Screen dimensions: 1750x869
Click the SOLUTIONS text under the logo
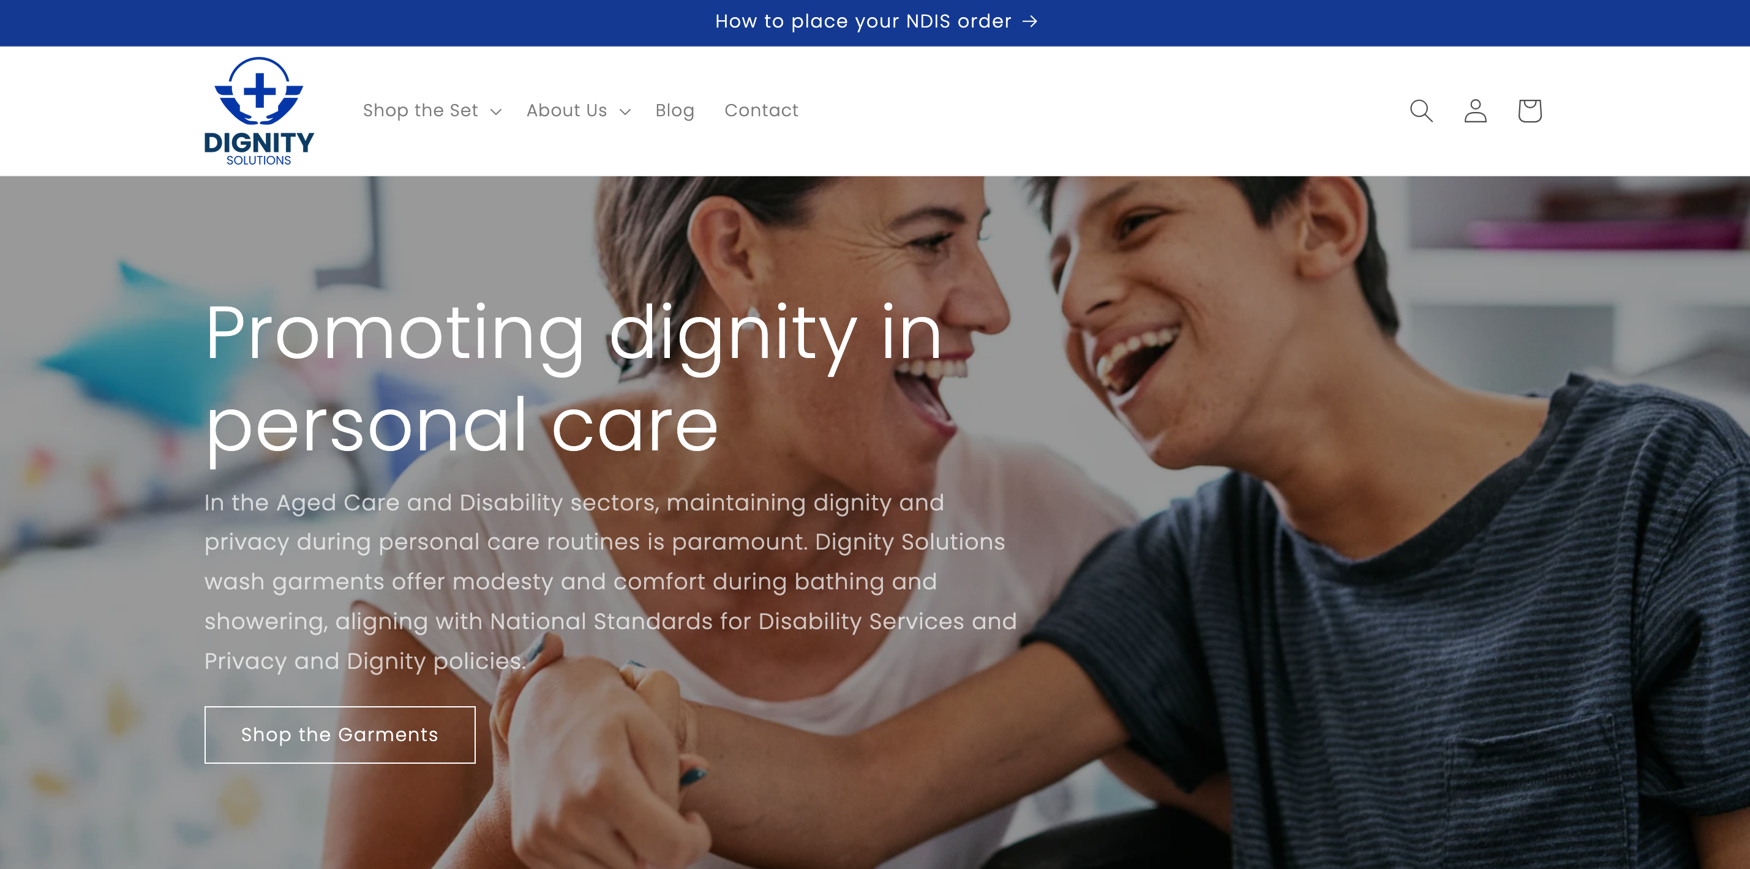(x=259, y=161)
